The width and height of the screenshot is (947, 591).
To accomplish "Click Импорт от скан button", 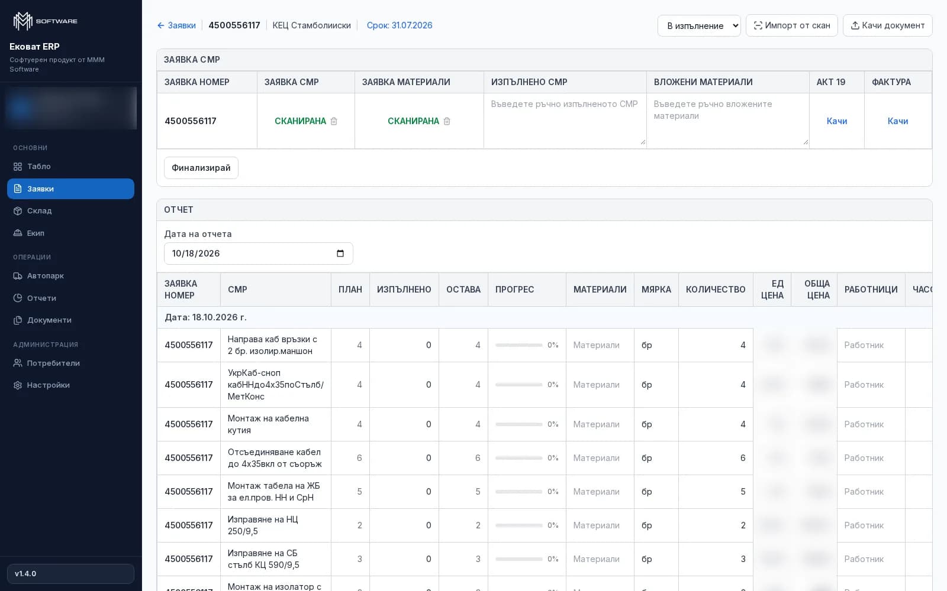I will [792, 25].
